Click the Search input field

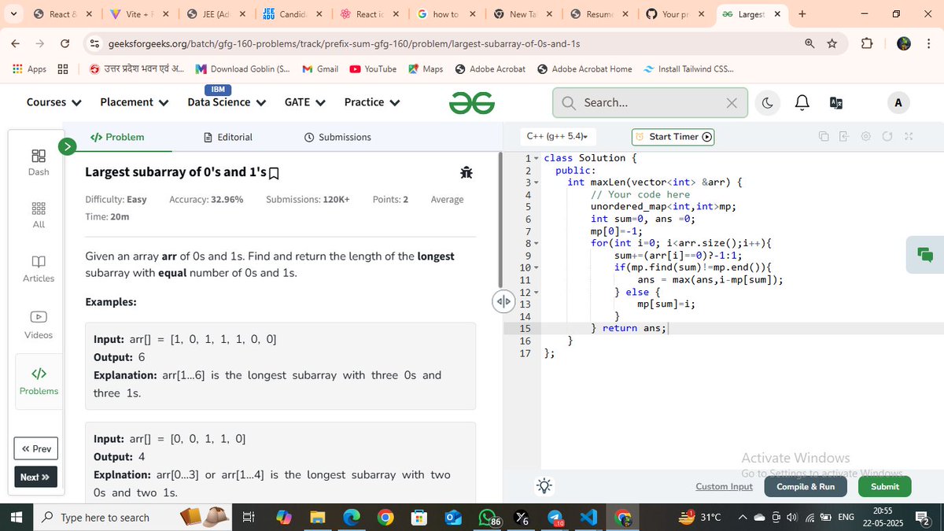click(650, 103)
